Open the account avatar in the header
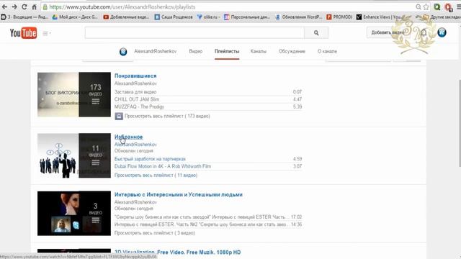This screenshot has height=259, width=461. coord(442,32)
